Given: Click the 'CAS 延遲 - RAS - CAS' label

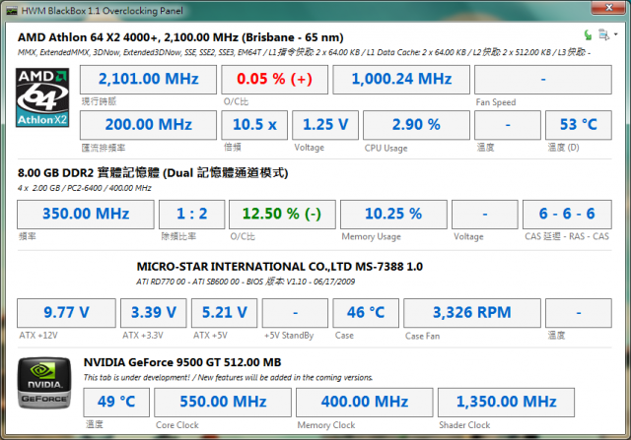Looking at the screenshot, I should (x=567, y=236).
